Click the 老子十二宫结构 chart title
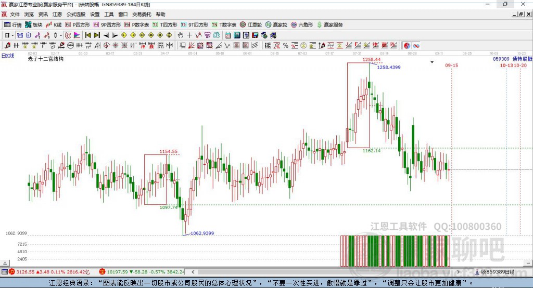The height and width of the screenshot is (288, 533). [46, 59]
